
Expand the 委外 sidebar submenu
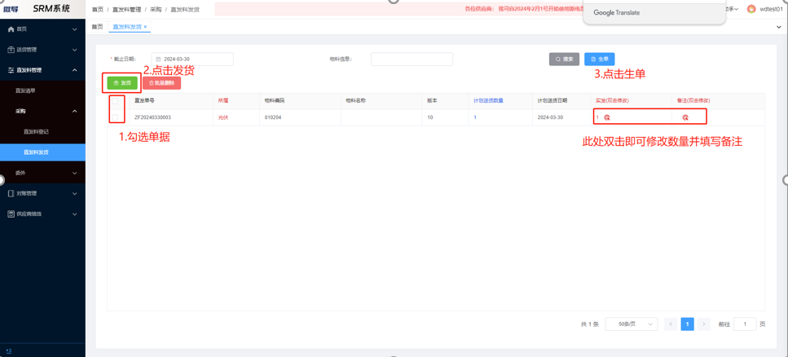coord(75,173)
